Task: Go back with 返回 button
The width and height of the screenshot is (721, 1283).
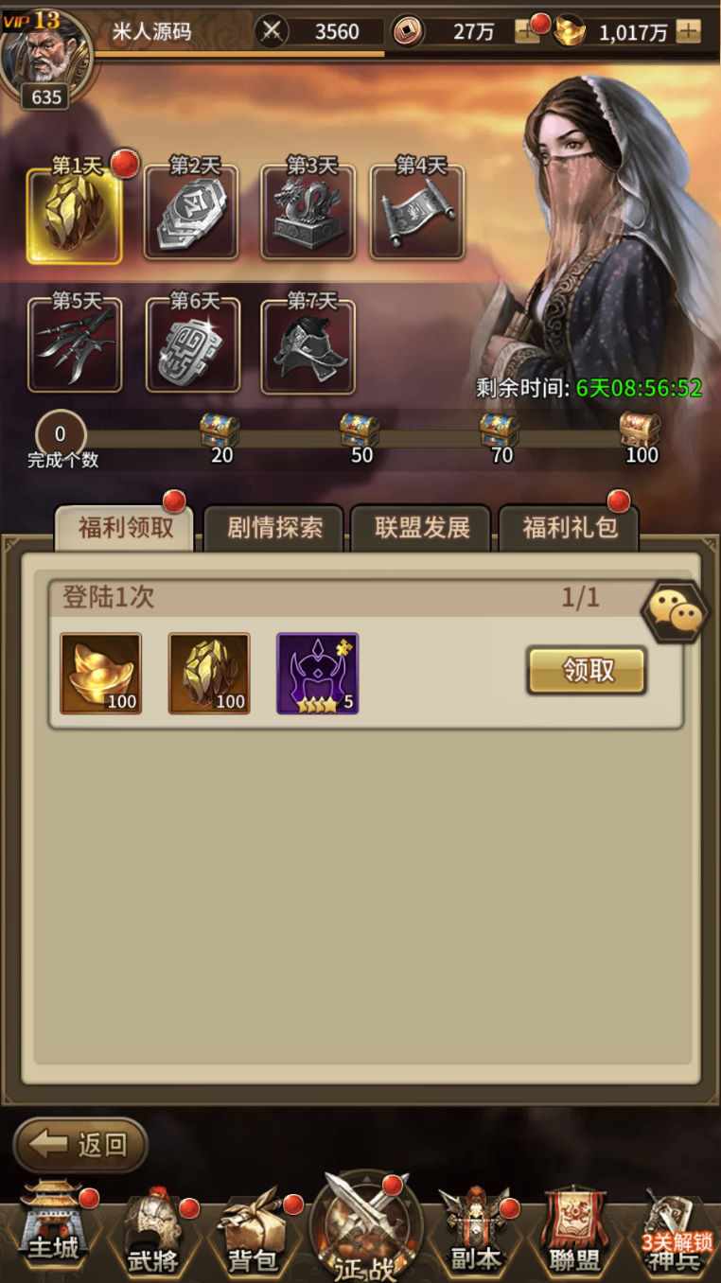Action: point(80,1145)
